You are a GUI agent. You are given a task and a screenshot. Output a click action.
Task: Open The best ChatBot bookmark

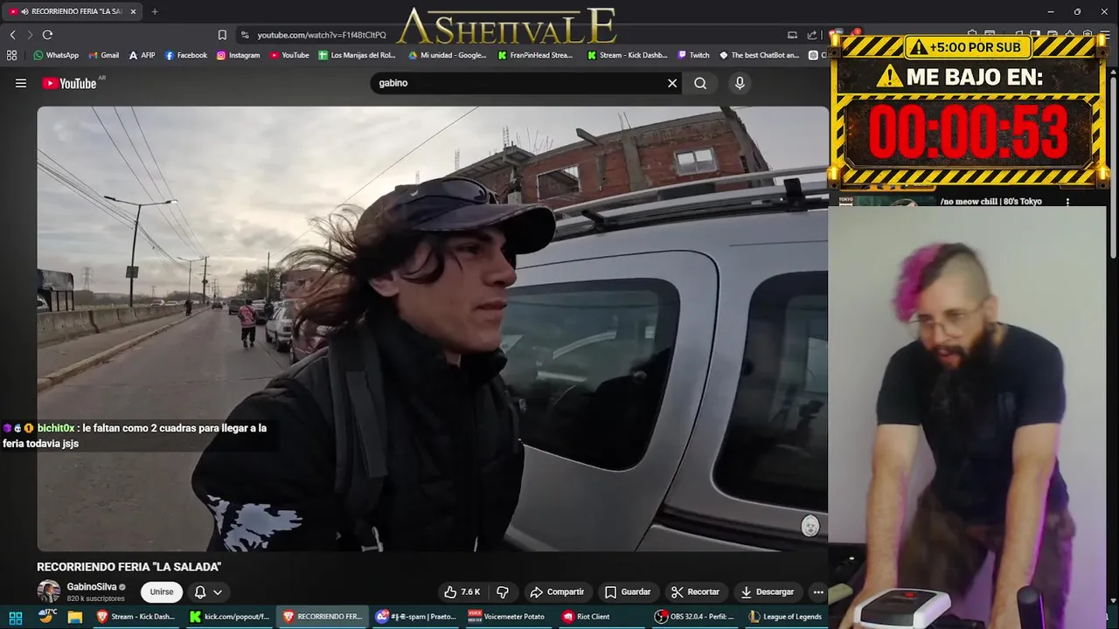click(x=760, y=55)
